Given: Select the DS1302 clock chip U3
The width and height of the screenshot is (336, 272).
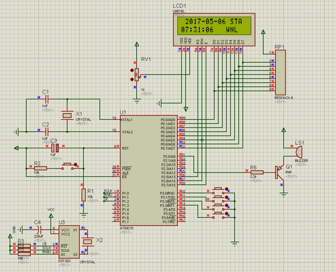Looking at the screenshot, I should click(x=69, y=242).
